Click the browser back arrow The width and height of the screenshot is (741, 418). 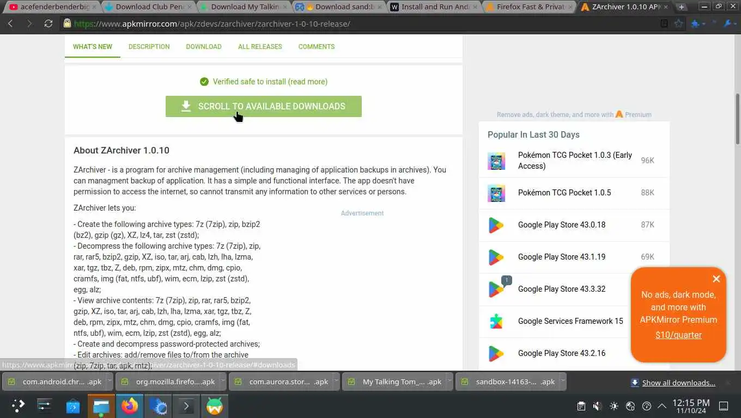10,24
